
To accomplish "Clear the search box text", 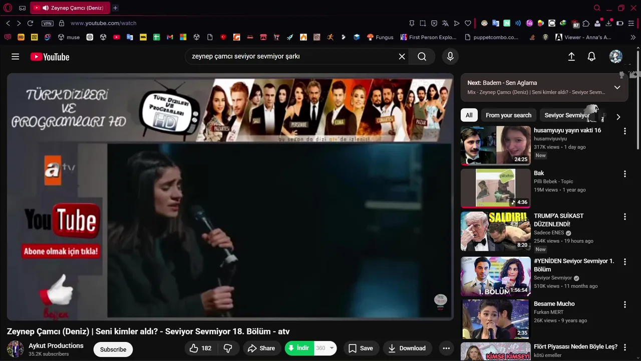I will (402, 57).
